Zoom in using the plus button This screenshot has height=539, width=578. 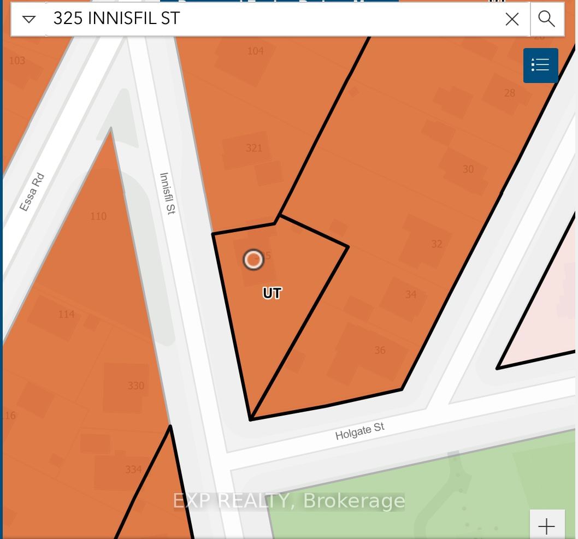coord(547,526)
